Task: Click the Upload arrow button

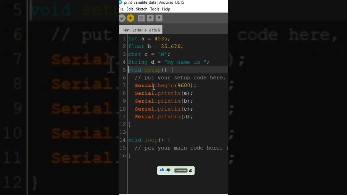Action: click(130, 18)
